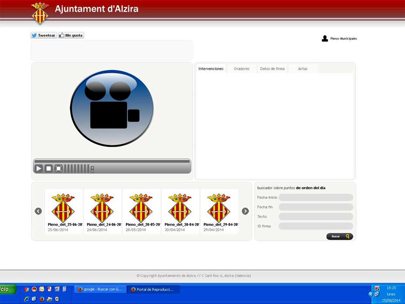Viewport: 405px width, 304px height.
Task: Click the Ajuntament d'Alzira header title
Action: (x=97, y=9)
